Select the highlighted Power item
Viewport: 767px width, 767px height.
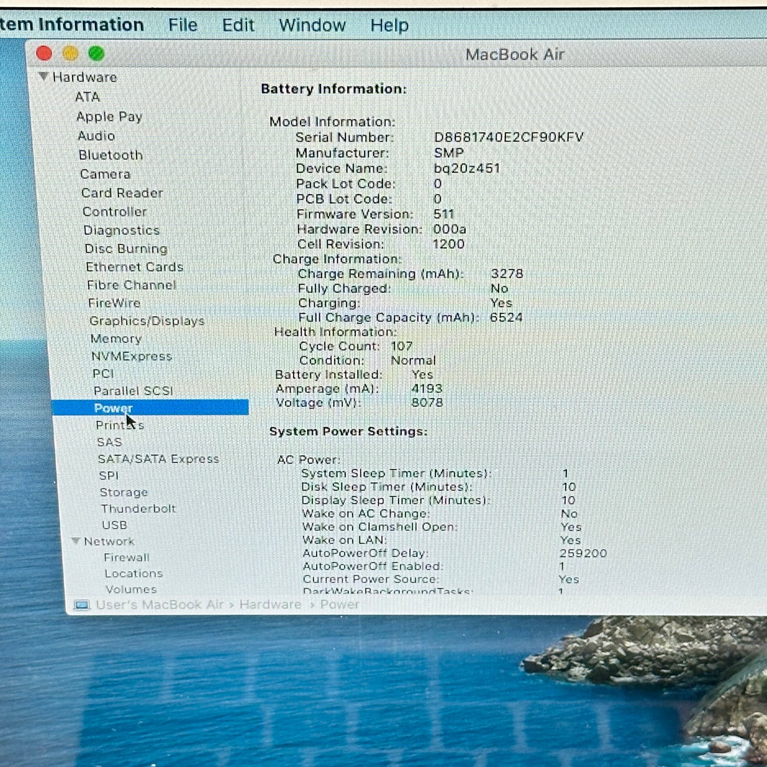150,408
